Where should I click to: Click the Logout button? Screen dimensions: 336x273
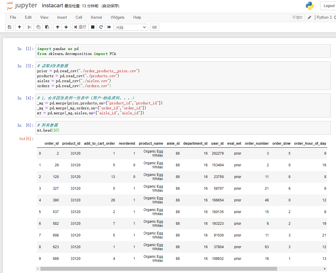tap(329, 6)
